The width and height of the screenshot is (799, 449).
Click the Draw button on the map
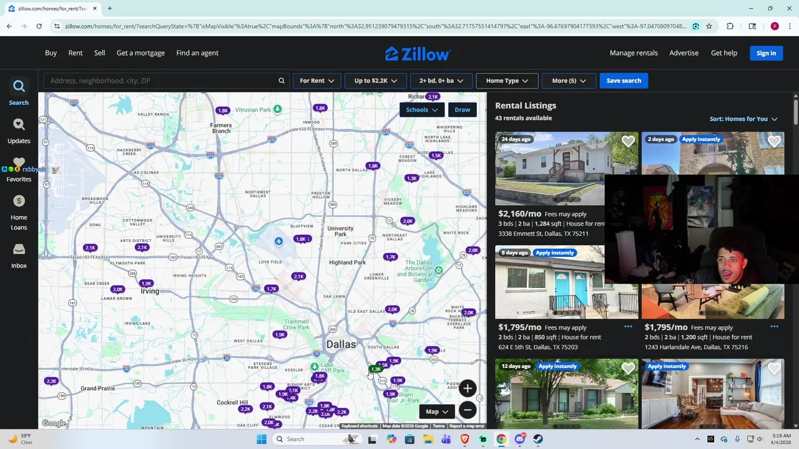click(x=463, y=110)
